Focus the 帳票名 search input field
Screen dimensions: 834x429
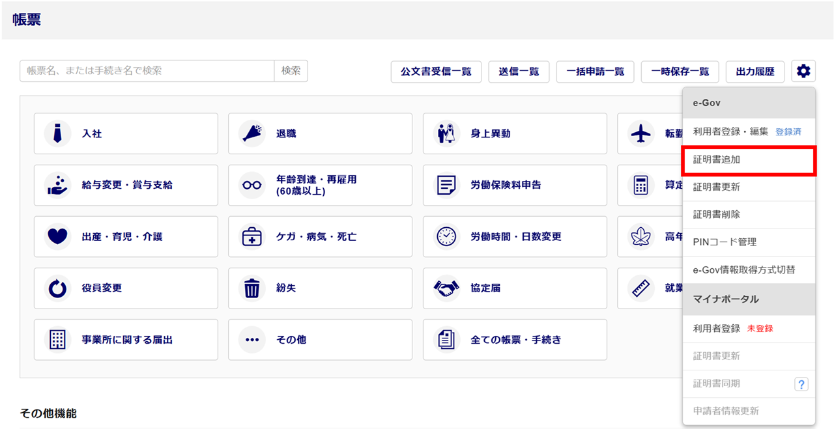click(147, 71)
